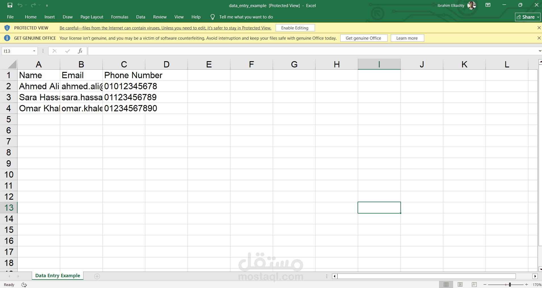Click the Ribbon Display Options icon
Viewport: 542px width, 288px height.
click(x=488, y=5)
